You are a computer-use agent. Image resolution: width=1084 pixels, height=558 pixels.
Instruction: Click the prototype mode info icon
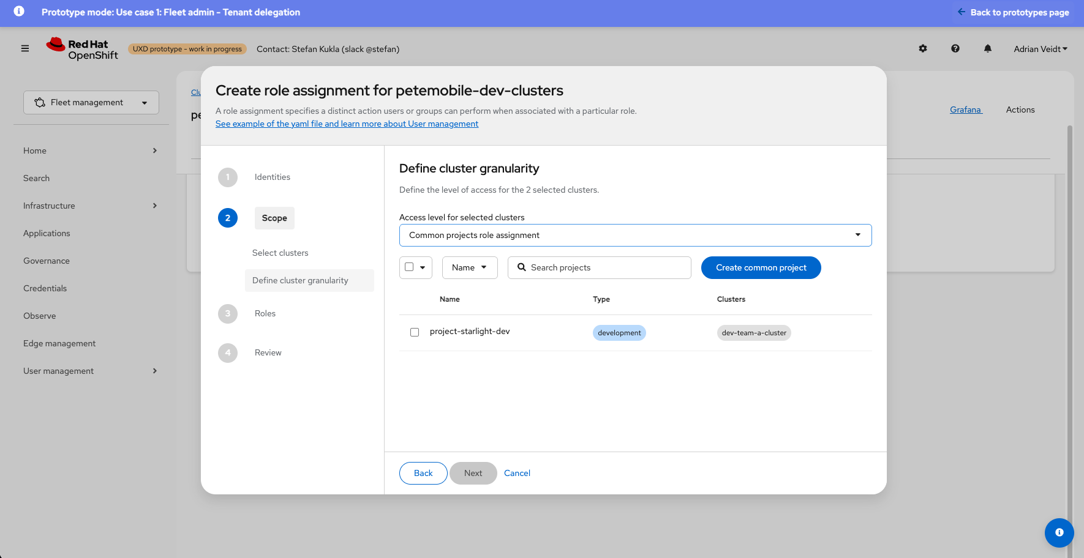(19, 12)
